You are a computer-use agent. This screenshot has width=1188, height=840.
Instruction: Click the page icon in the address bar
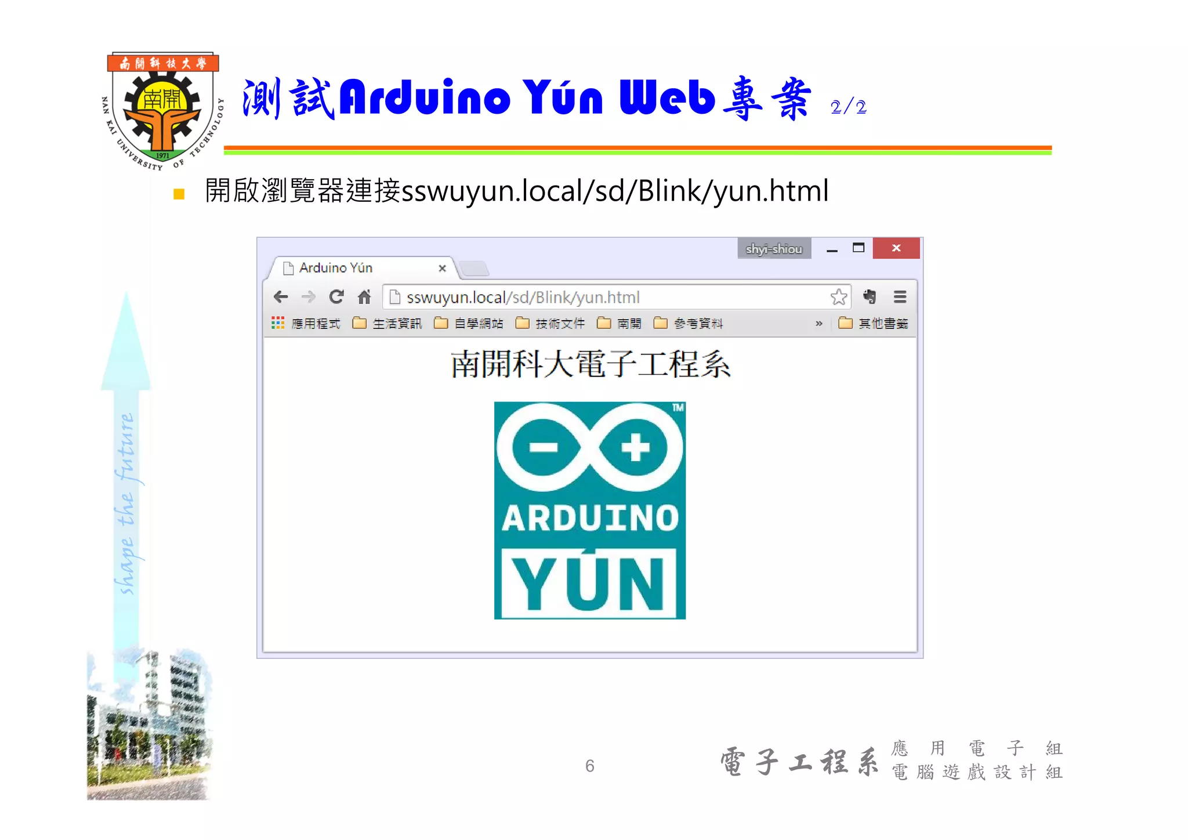click(394, 297)
